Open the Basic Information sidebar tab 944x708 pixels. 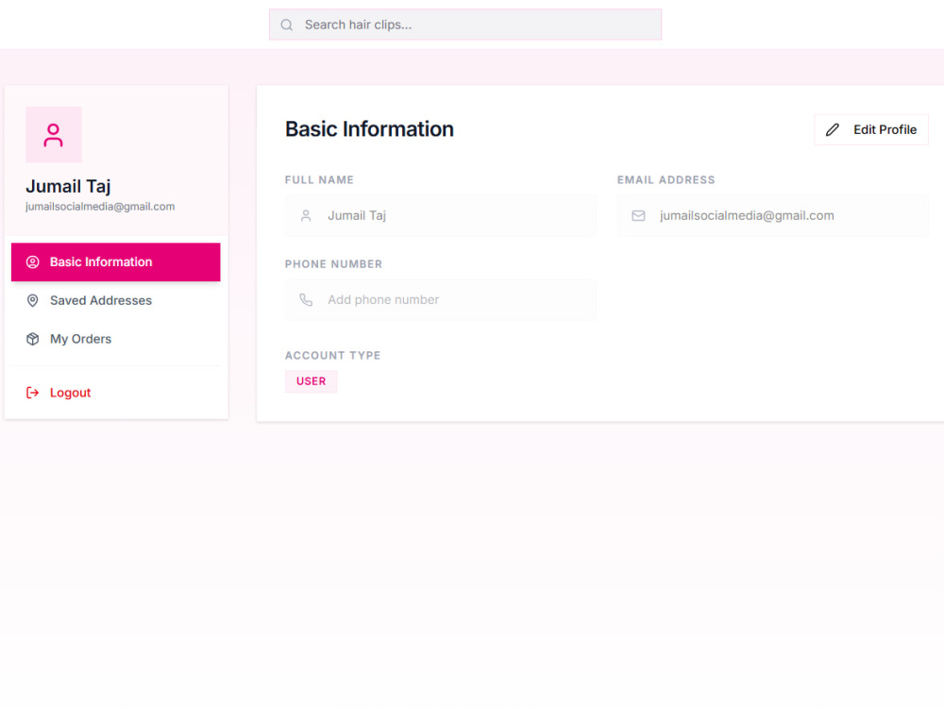pos(115,261)
